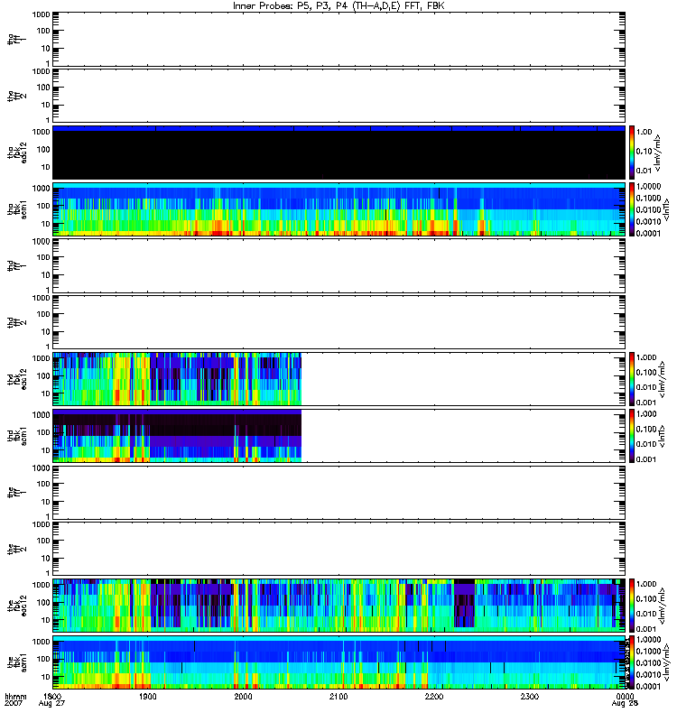
Task: Click the thd fbk scm1 spectrogram data
Action: click(177, 435)
